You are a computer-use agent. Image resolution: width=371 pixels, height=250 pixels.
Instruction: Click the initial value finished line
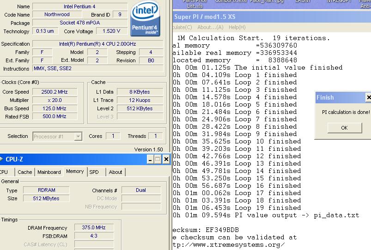pyautogui.click(x=258, y=68)
